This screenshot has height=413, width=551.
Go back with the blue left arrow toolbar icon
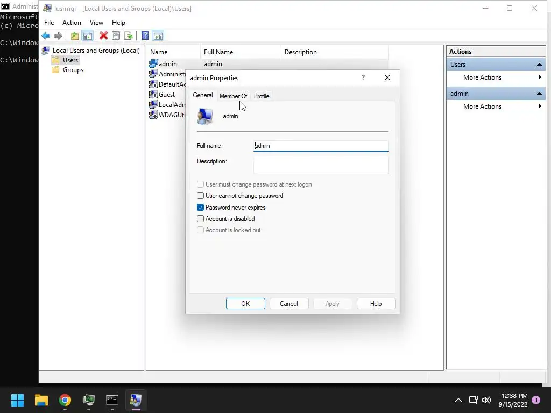pos(46,35)
